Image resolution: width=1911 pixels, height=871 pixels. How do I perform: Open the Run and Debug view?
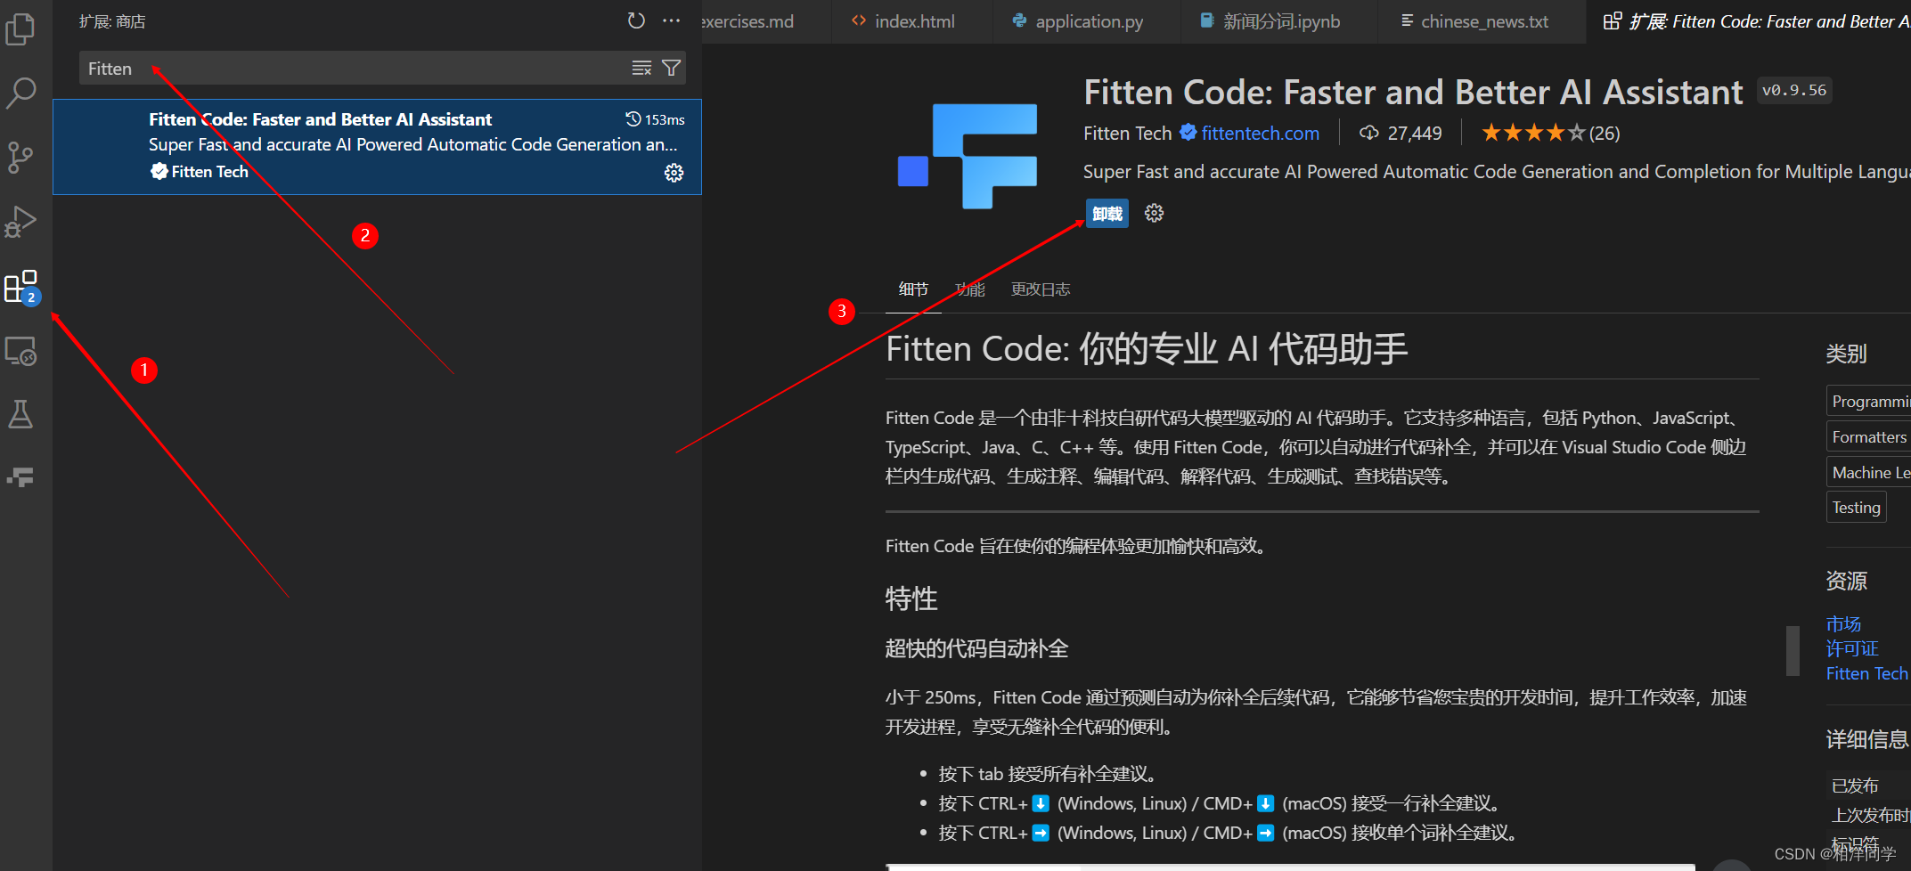pos(20,222)
